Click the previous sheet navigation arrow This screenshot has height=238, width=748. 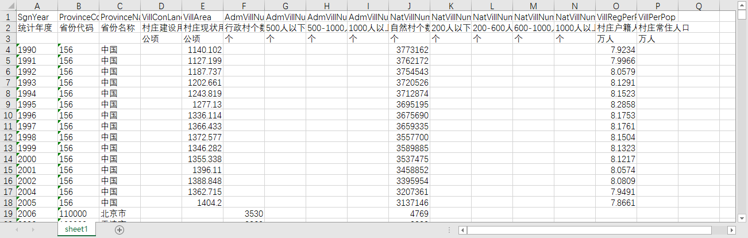17,229
